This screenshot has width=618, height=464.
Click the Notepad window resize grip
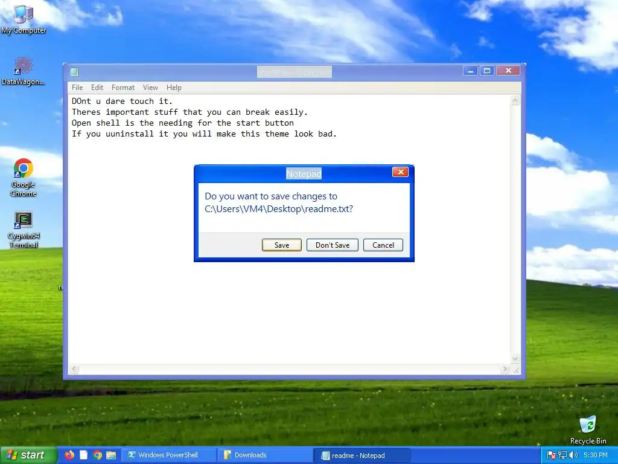click(515, 370)
